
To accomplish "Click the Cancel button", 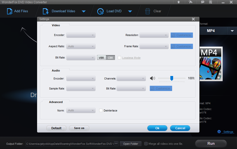I will click(x=180, y=128).
